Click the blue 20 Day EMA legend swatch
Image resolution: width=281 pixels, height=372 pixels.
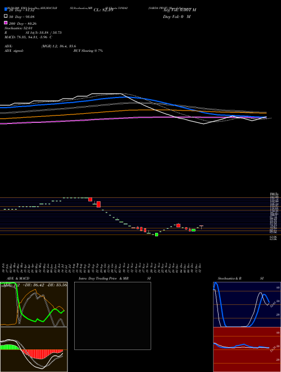[6, 10]
